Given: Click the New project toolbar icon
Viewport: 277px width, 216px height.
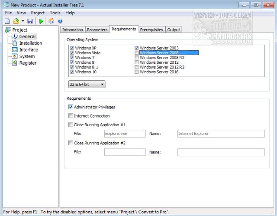Looking at the screenshot, I should pos(7,21).
